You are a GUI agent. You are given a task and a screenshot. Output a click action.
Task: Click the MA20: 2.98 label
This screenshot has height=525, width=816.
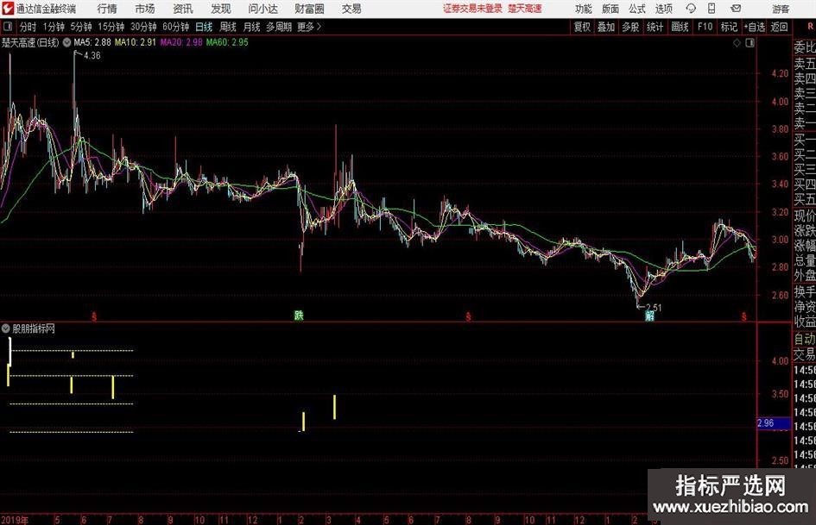point(181,42)
